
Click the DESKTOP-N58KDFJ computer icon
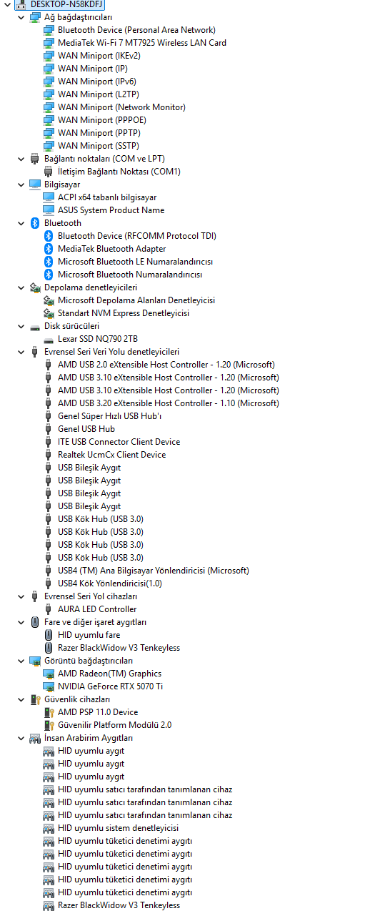[x=21, y=4]
